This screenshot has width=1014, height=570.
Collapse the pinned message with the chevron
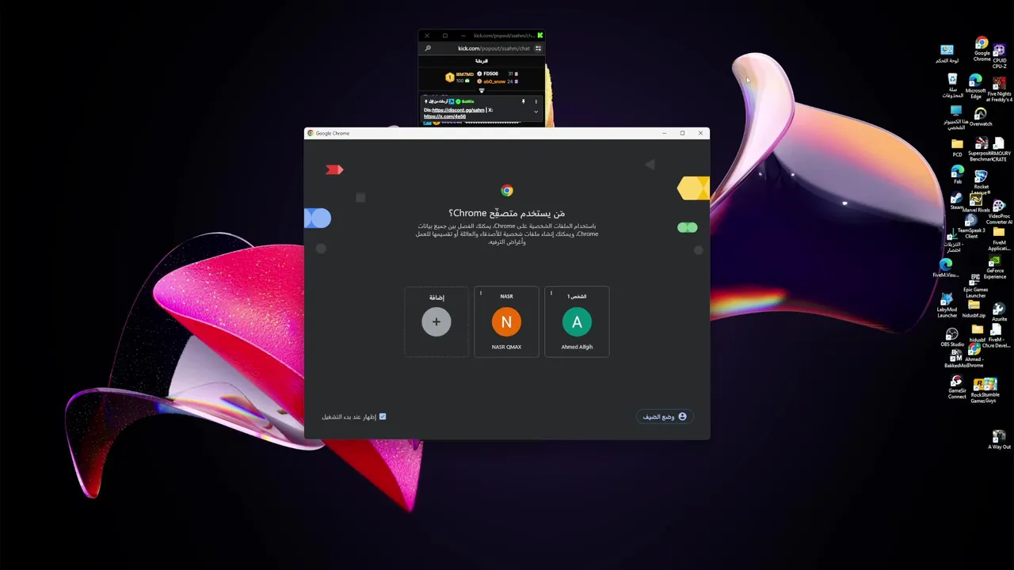point(536,112)
